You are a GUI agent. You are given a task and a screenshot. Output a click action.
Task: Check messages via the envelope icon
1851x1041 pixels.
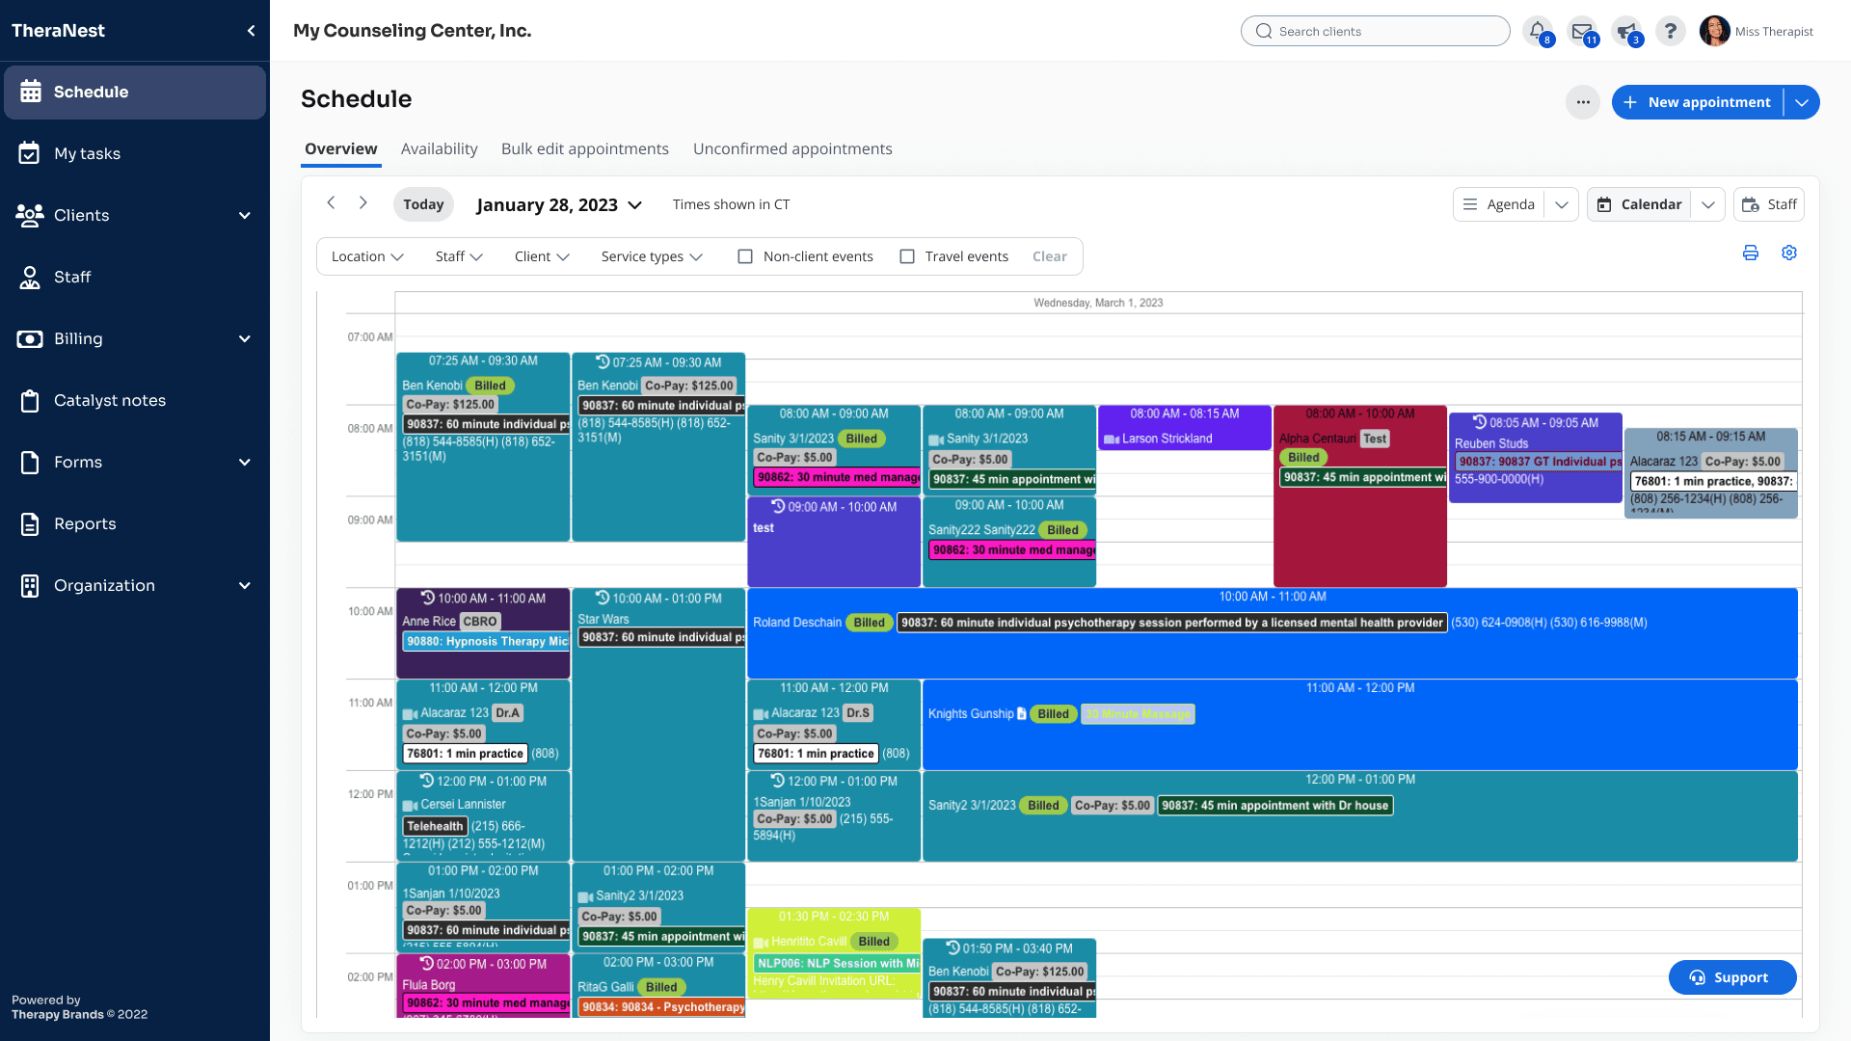click(1583, 30)
